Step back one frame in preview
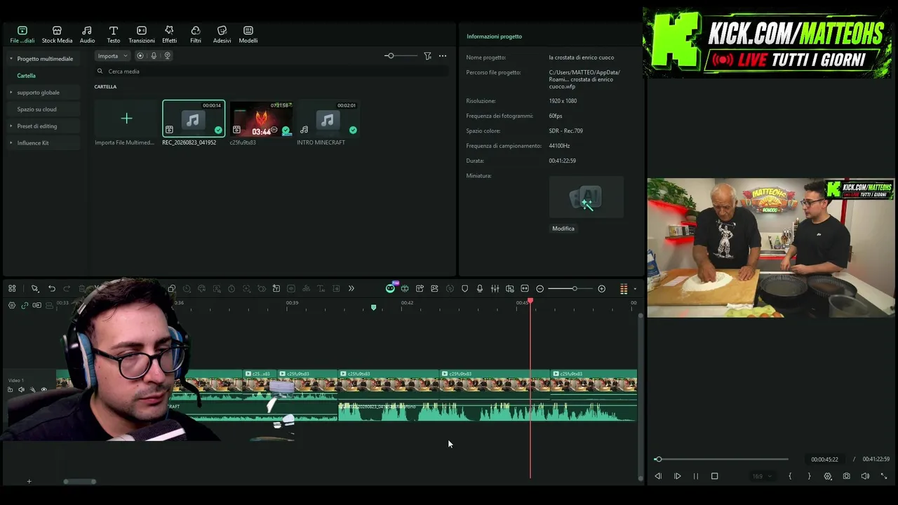 tap(658, 476)
